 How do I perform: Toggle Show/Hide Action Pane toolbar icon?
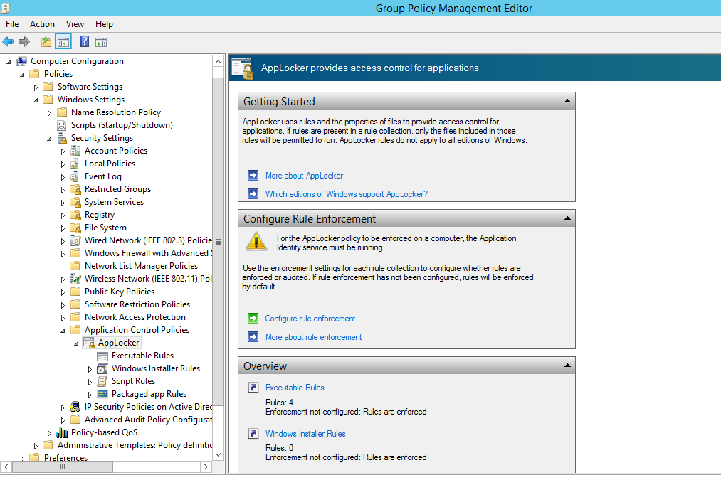(x=101, y=42)
